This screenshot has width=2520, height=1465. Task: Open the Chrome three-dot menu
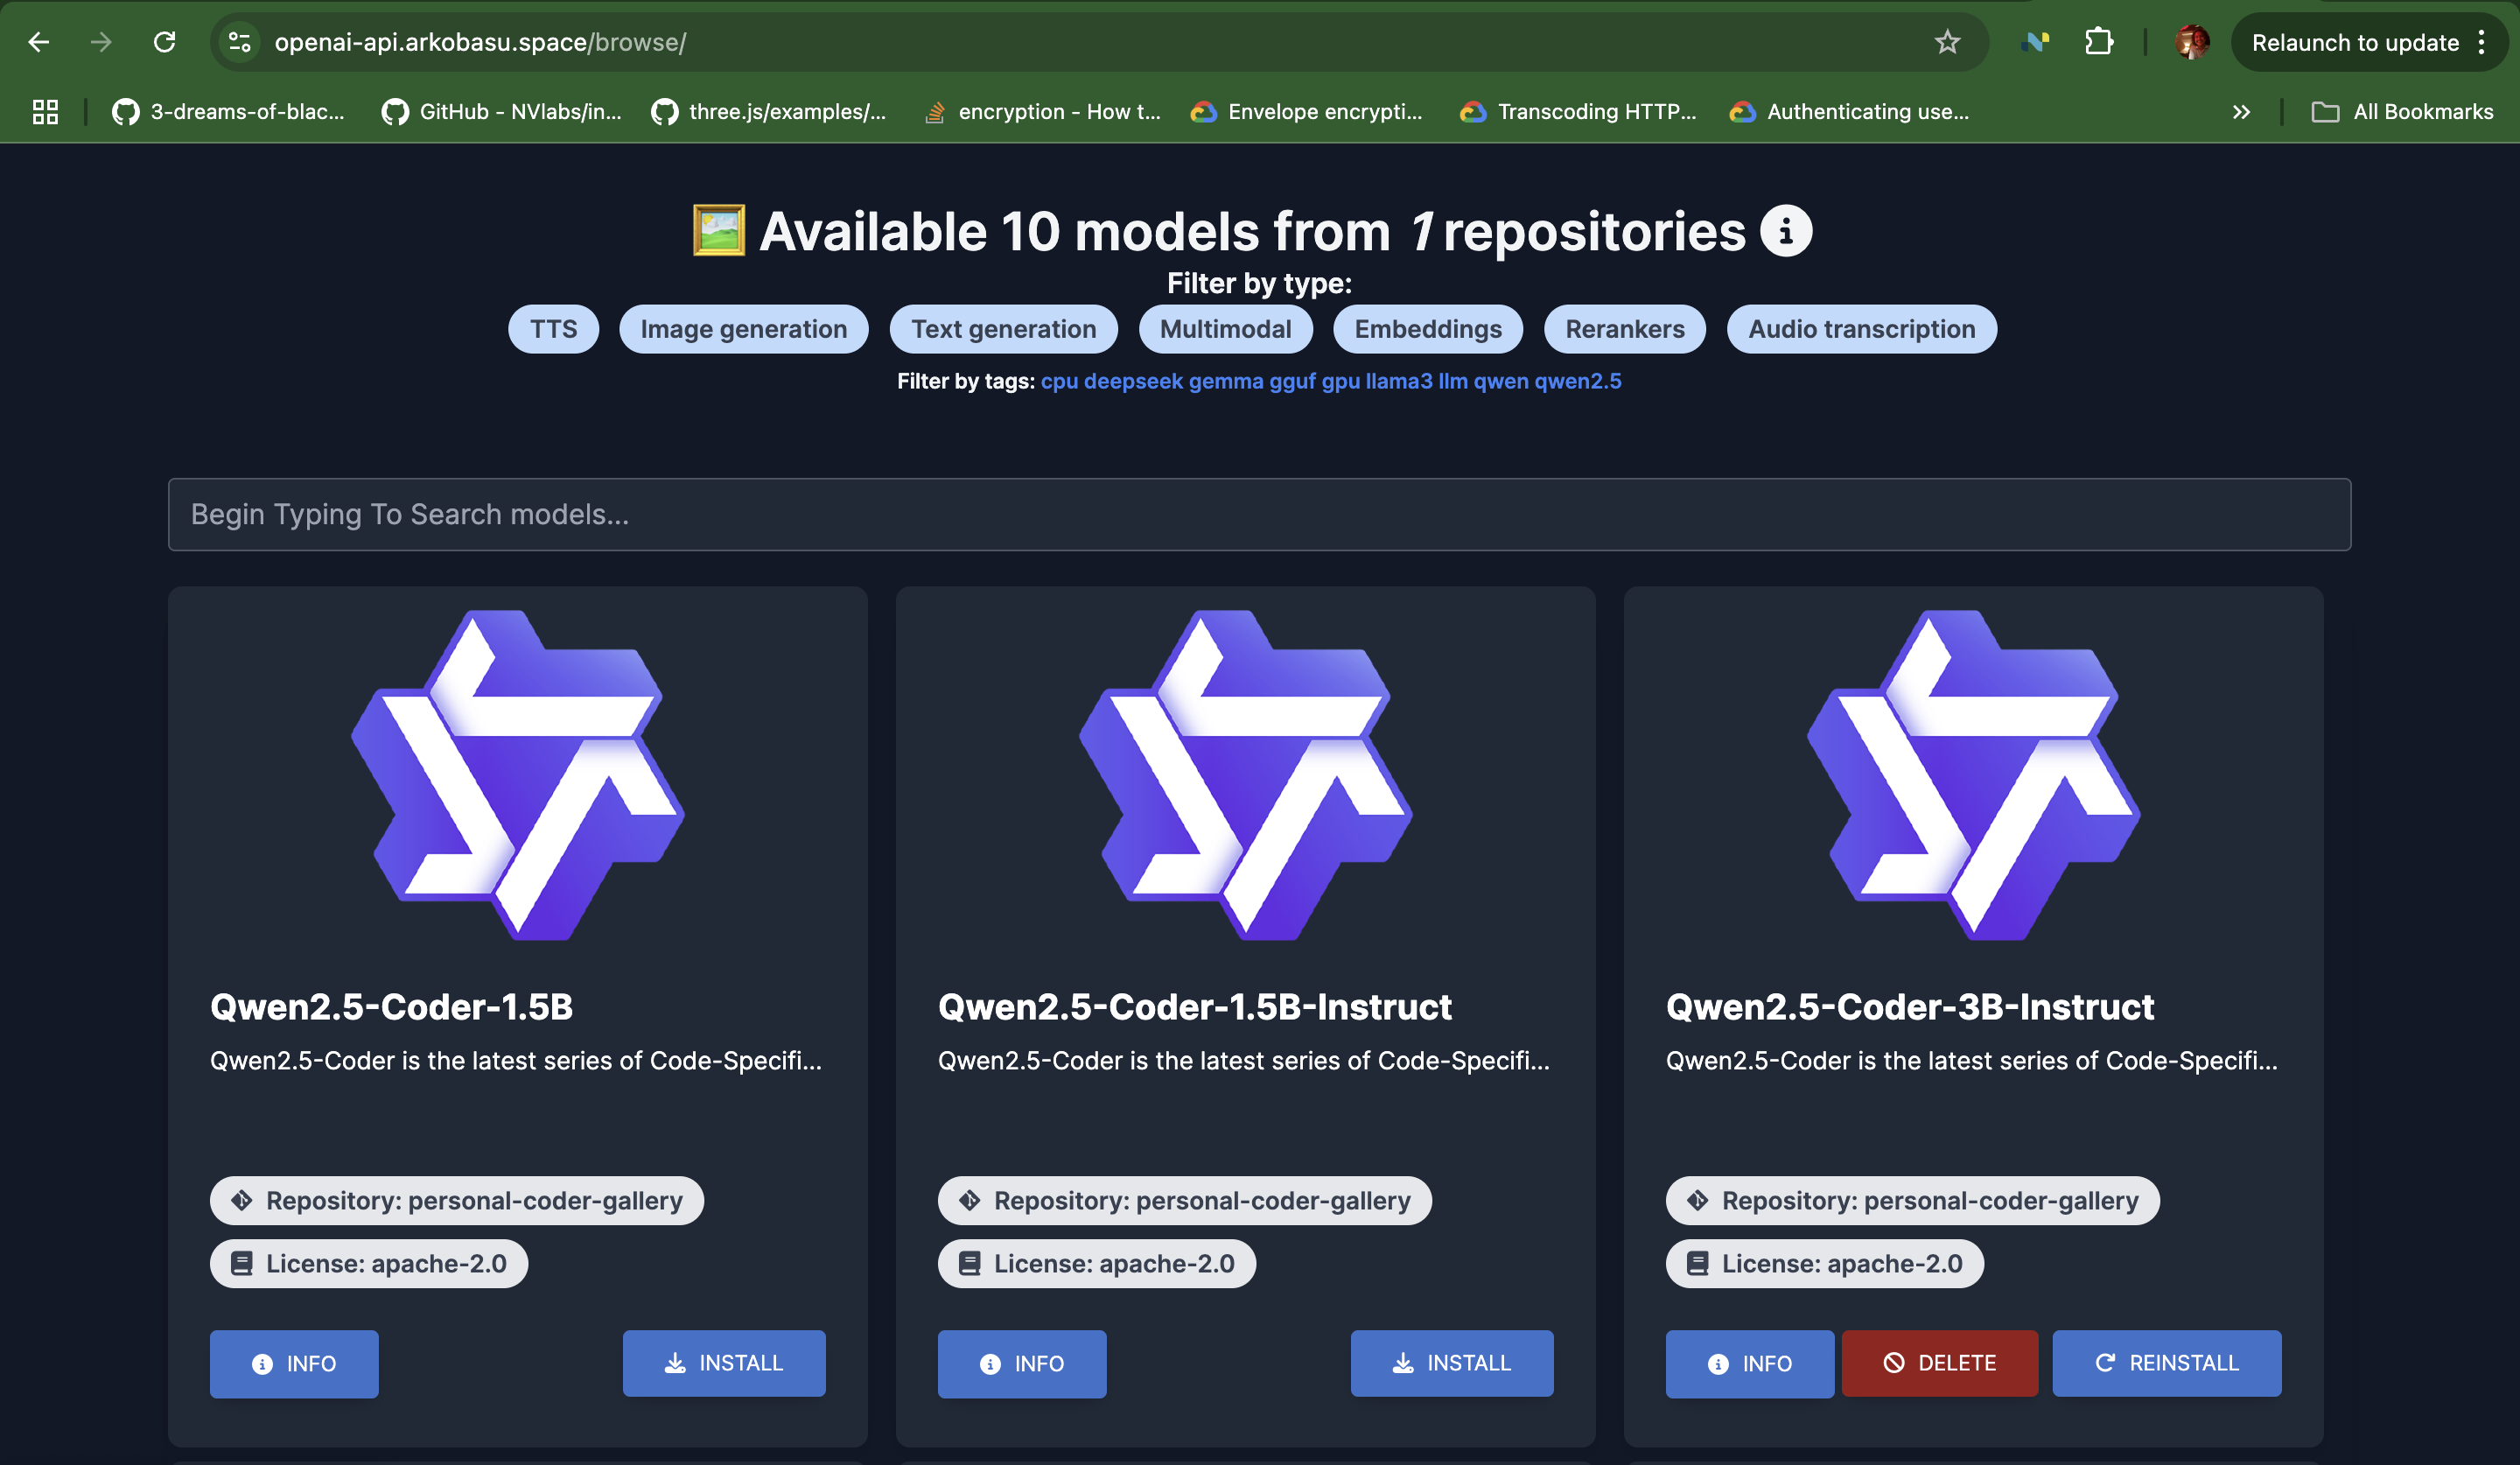[2482, 42]
